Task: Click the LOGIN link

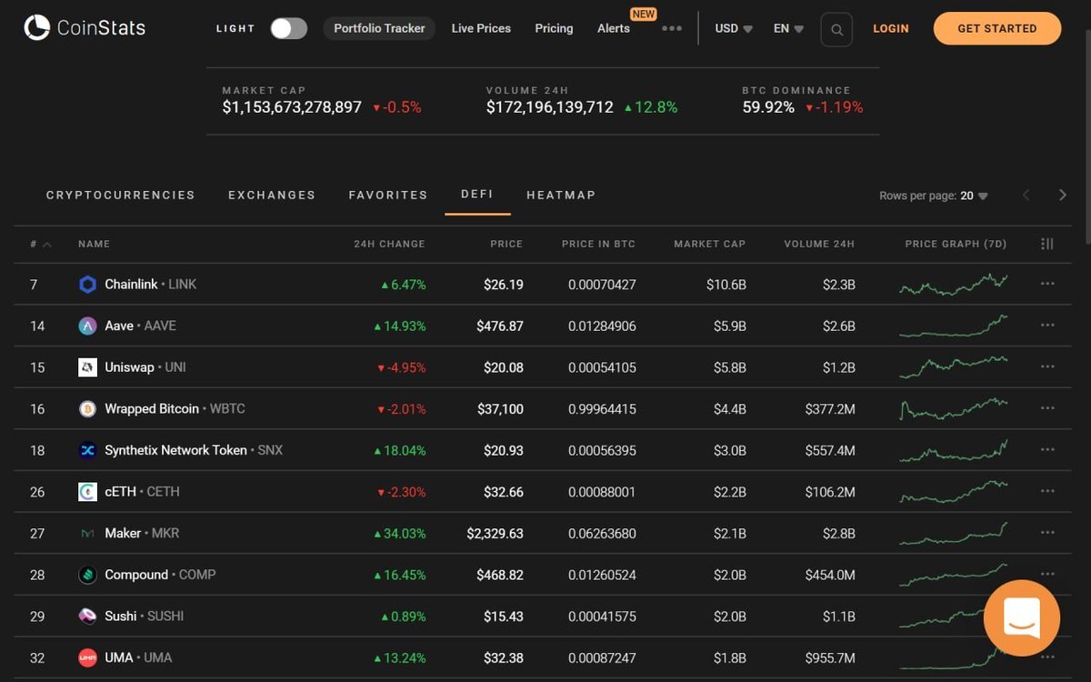Action: (891, 28)
